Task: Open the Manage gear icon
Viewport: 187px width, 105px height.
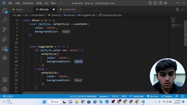Action: [x=5, y=89]
